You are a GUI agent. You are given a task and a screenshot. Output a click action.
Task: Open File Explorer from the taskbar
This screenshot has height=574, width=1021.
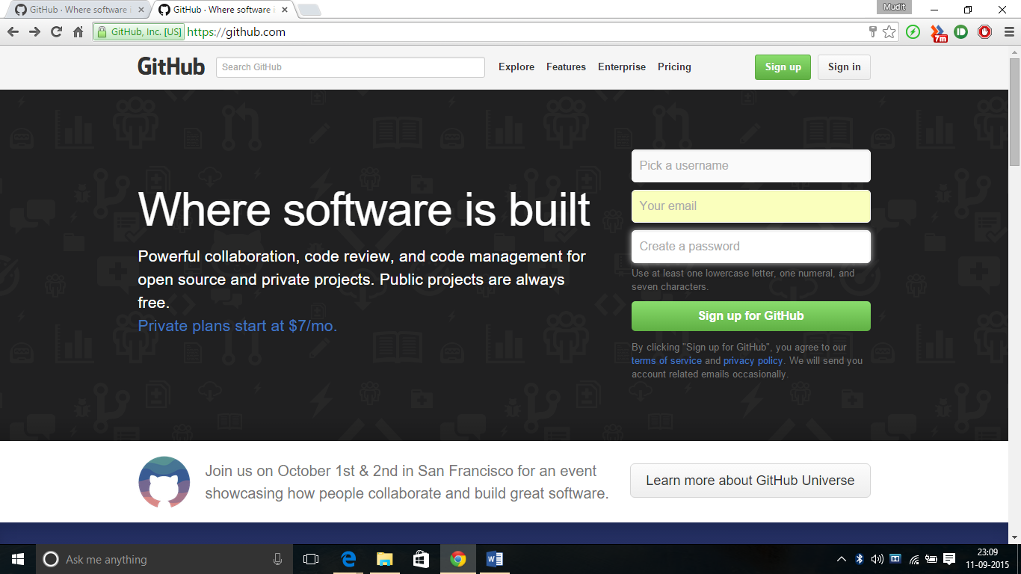385,559
